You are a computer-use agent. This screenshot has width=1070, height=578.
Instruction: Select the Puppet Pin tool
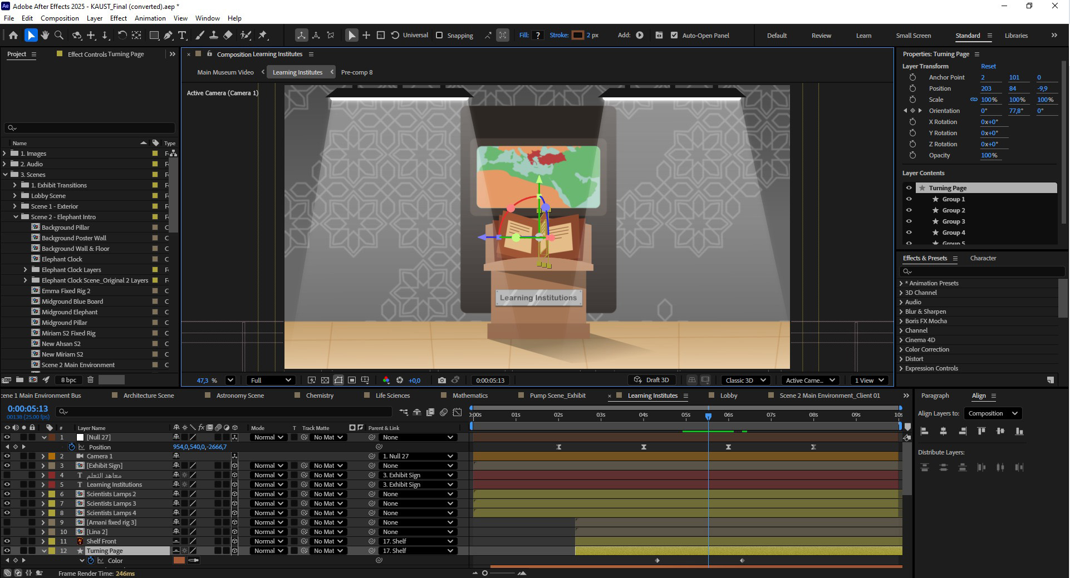tap(263, 35)
